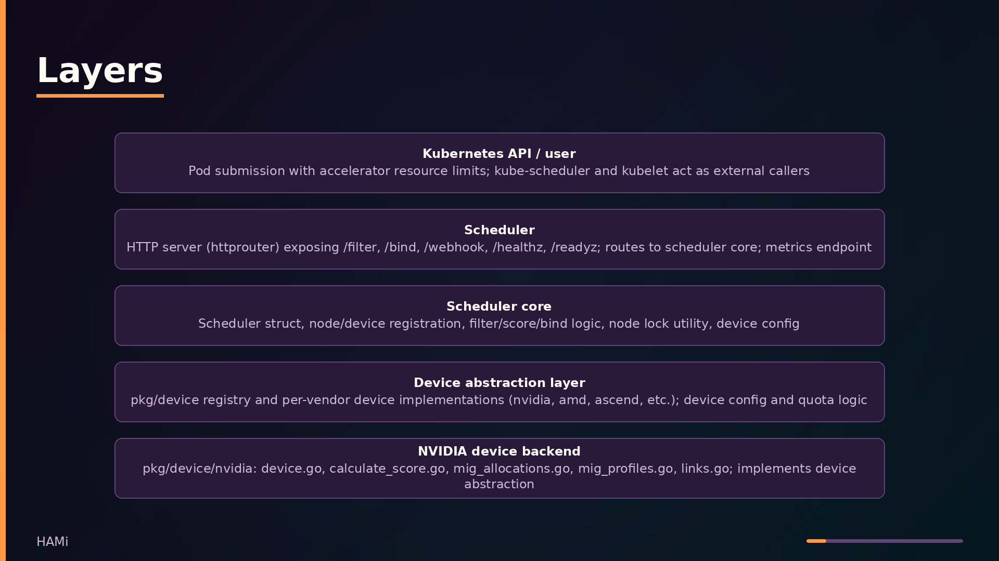Viewport: 999px width, 561px height.
Task: Click the HAMi footer label
Action: click(53, 542)
